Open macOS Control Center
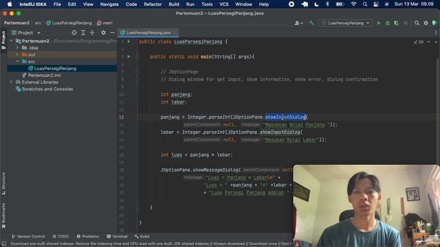 point(376,4)
